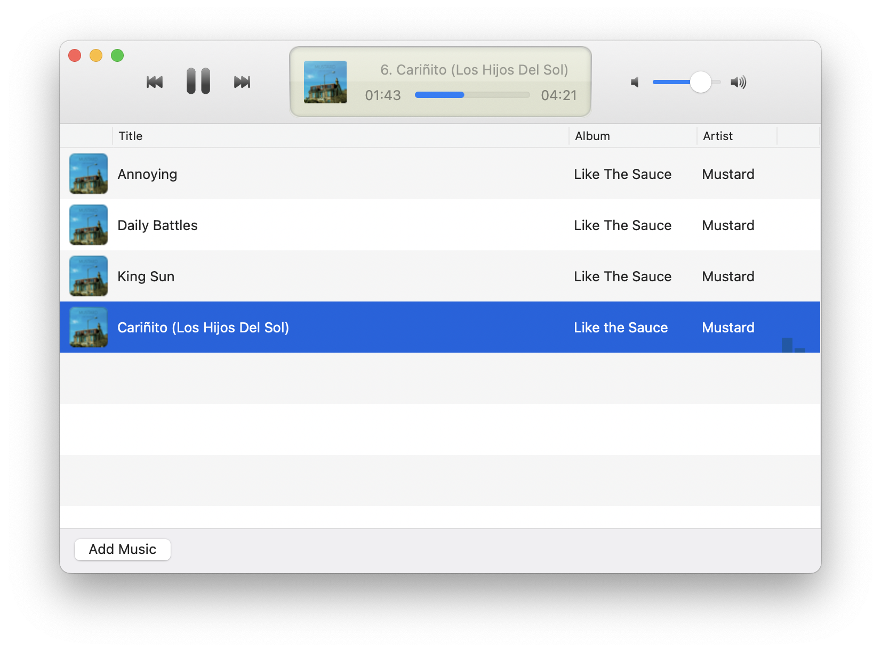Minimize the window with yellow button
Viewport: 881px width, 652px height.
tap(96, 55)
